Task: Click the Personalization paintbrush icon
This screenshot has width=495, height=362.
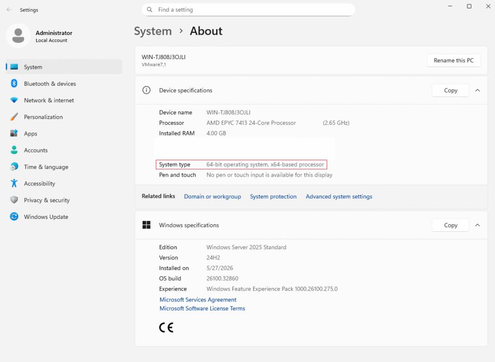Action: pyautogui.click(x=14, y=117)
